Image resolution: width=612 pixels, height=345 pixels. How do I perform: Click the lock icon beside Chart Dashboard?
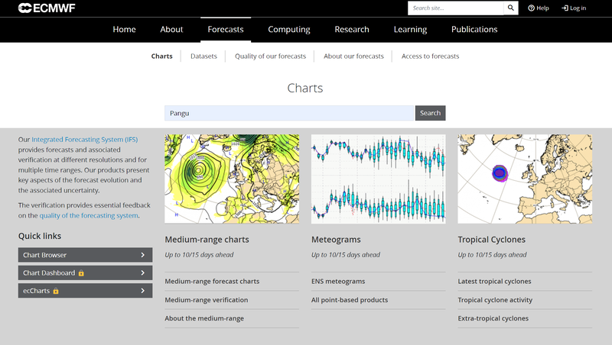click(x=81, y=272)
